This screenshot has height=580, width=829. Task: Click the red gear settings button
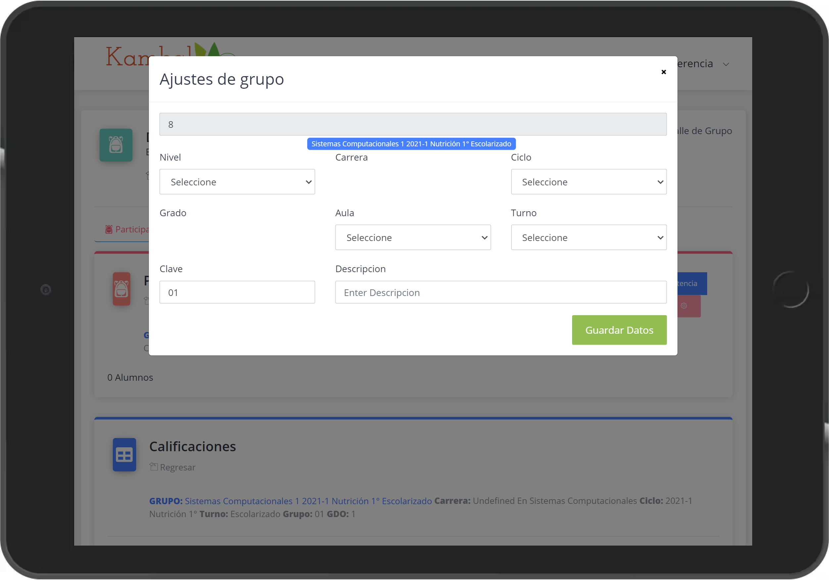[689, 306]
